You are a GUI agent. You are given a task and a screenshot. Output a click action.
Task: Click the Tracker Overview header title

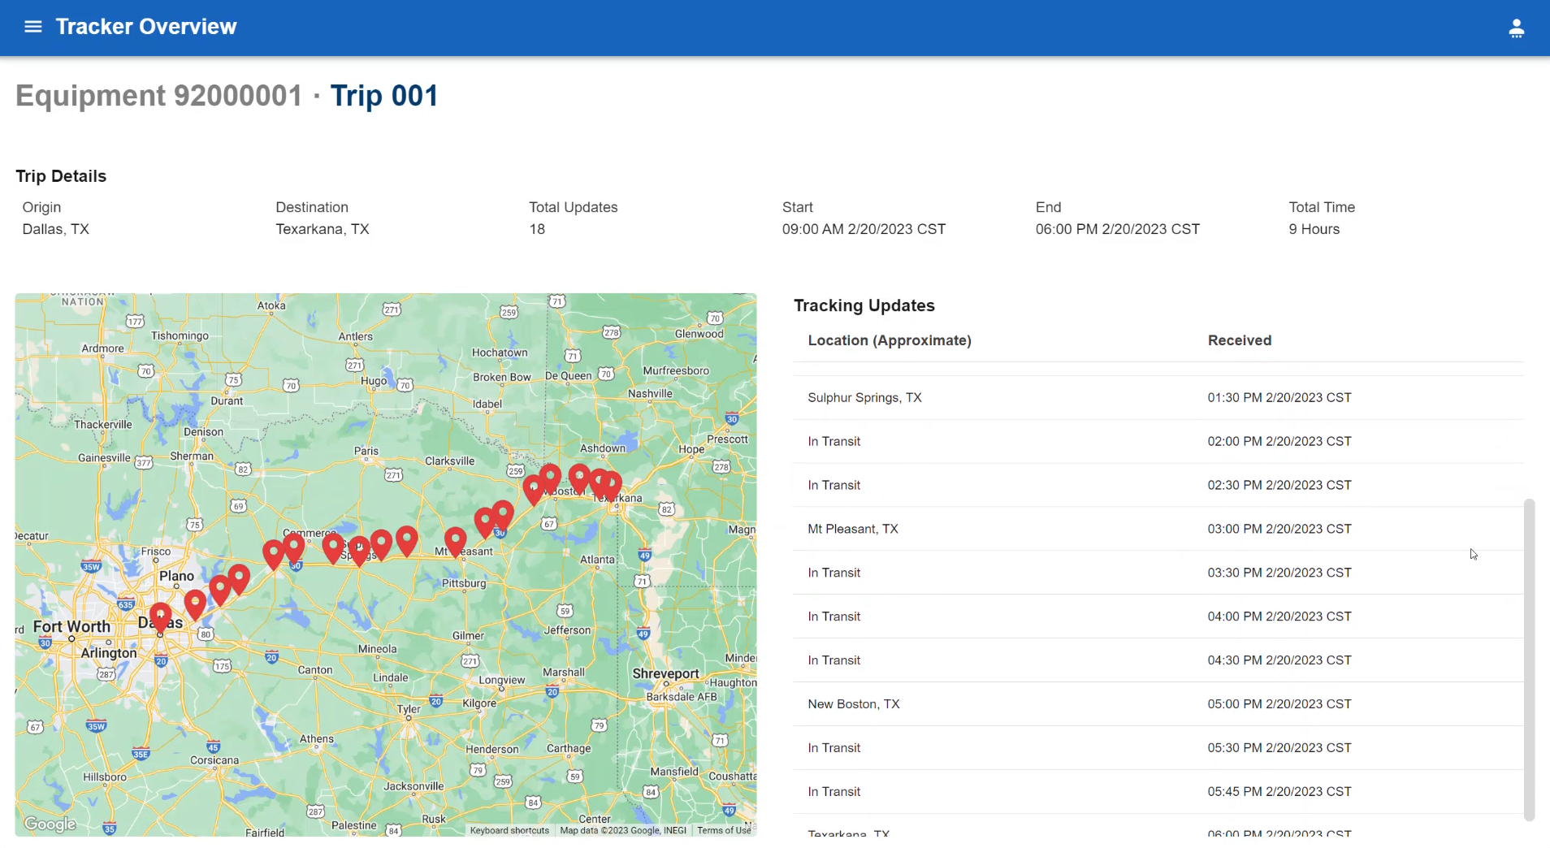146,27
